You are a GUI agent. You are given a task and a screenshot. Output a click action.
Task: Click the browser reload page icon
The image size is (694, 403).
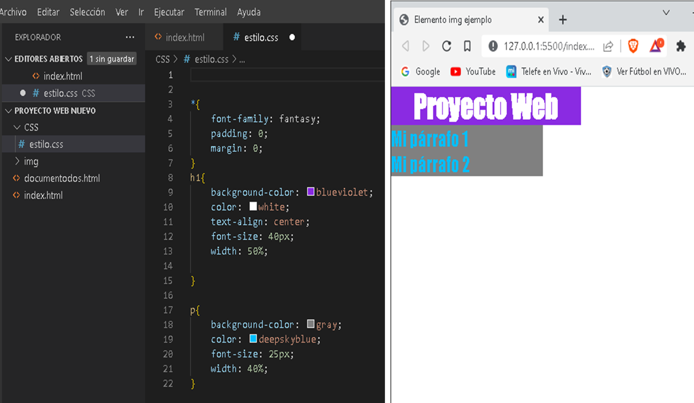tap(446, 46)
